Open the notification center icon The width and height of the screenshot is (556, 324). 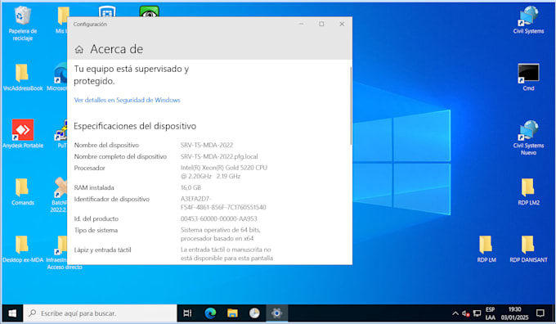(540, 313)
